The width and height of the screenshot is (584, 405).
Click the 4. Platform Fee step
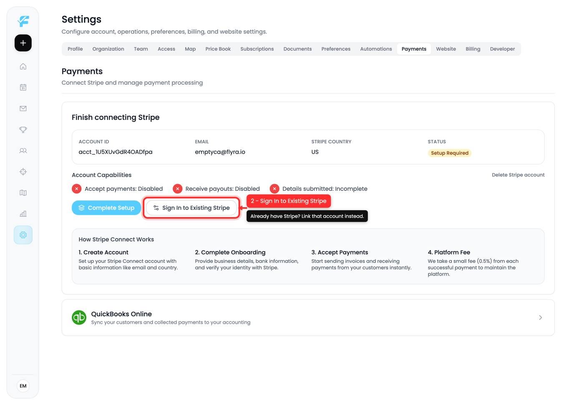[x=449, y=252]
